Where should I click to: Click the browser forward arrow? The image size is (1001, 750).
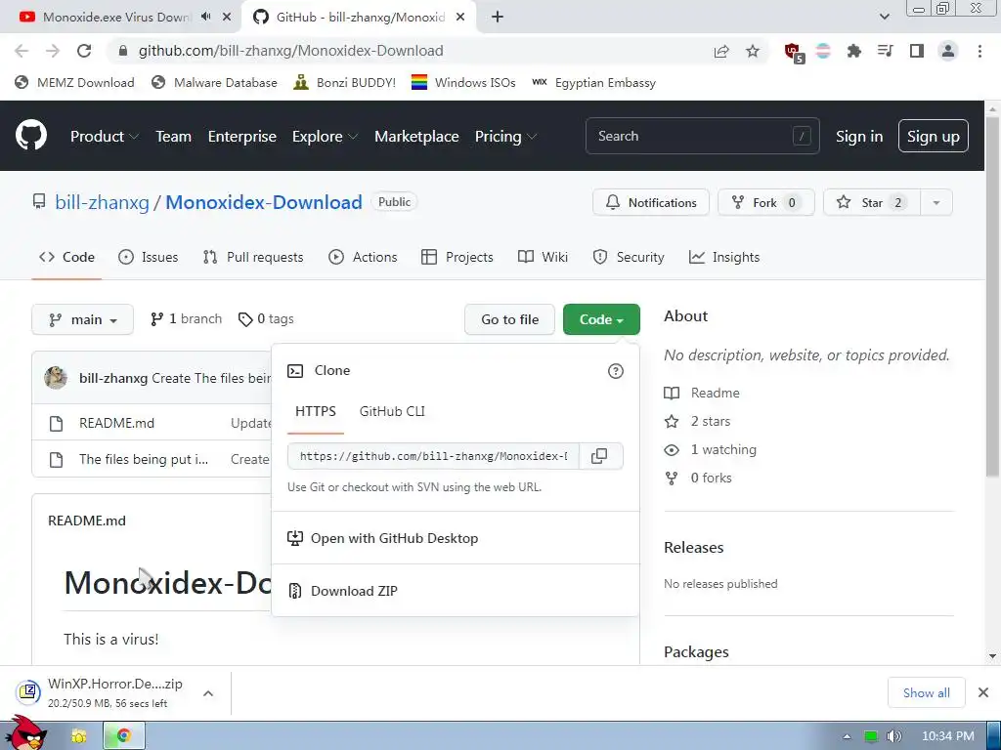(x=53, y=51)
